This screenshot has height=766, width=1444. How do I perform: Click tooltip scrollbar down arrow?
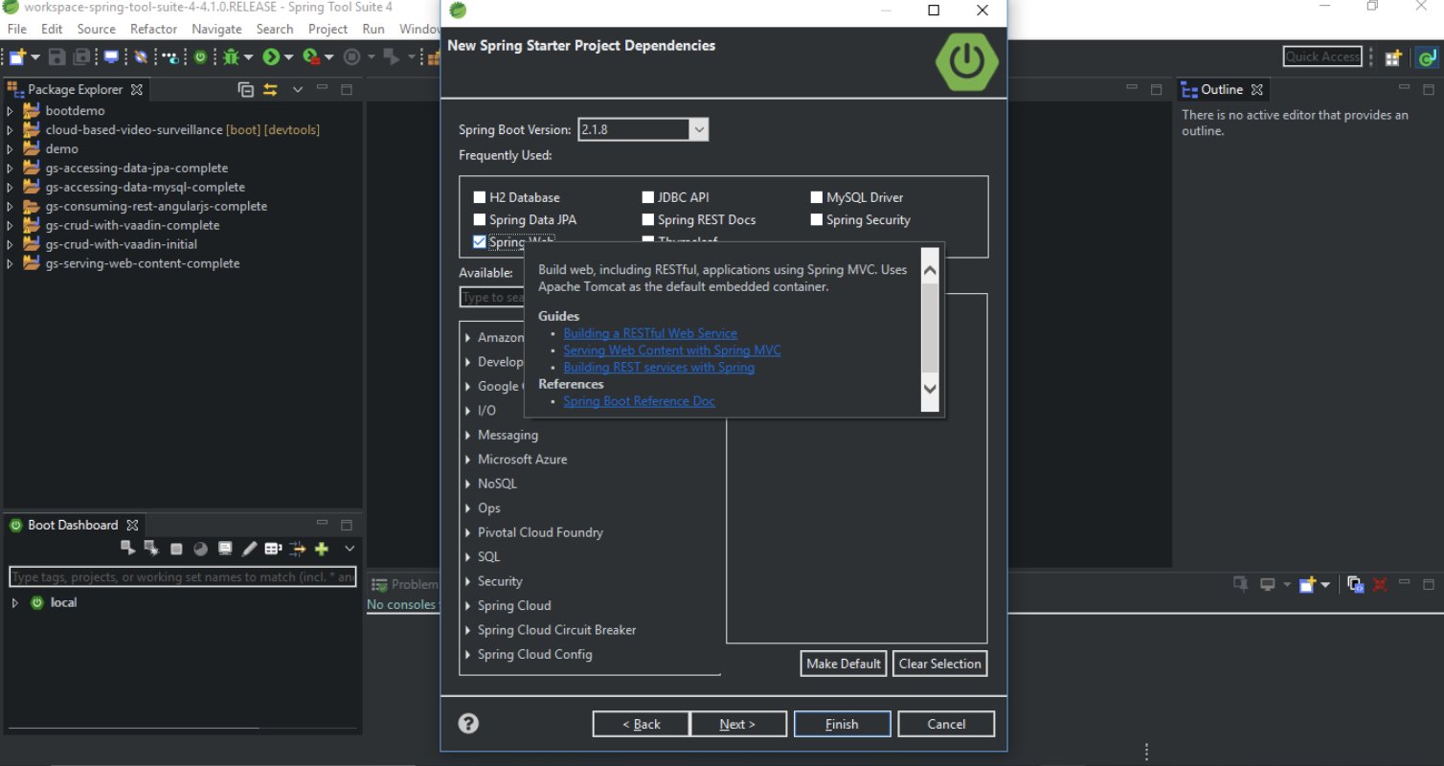coord(930,388)
